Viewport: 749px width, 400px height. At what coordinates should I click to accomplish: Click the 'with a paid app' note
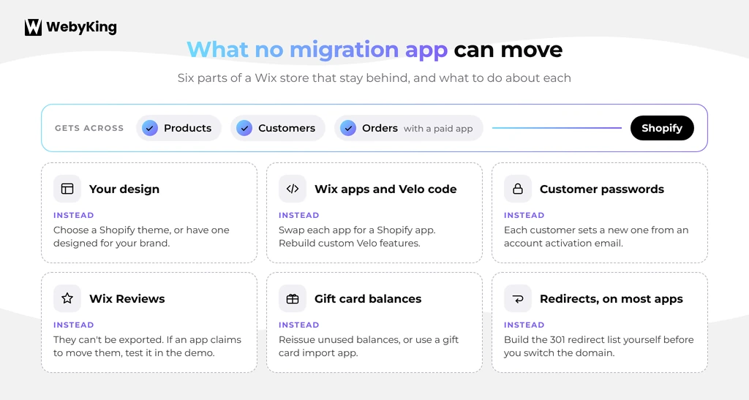(x=438, y=129)
